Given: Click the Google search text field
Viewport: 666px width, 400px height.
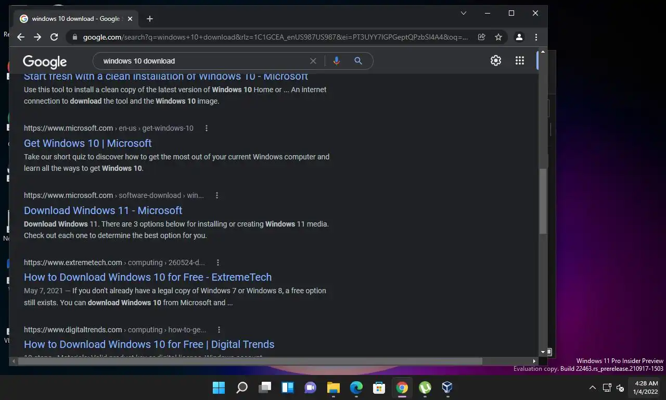Looking at the screenshot, I should (x=203, y=61).
